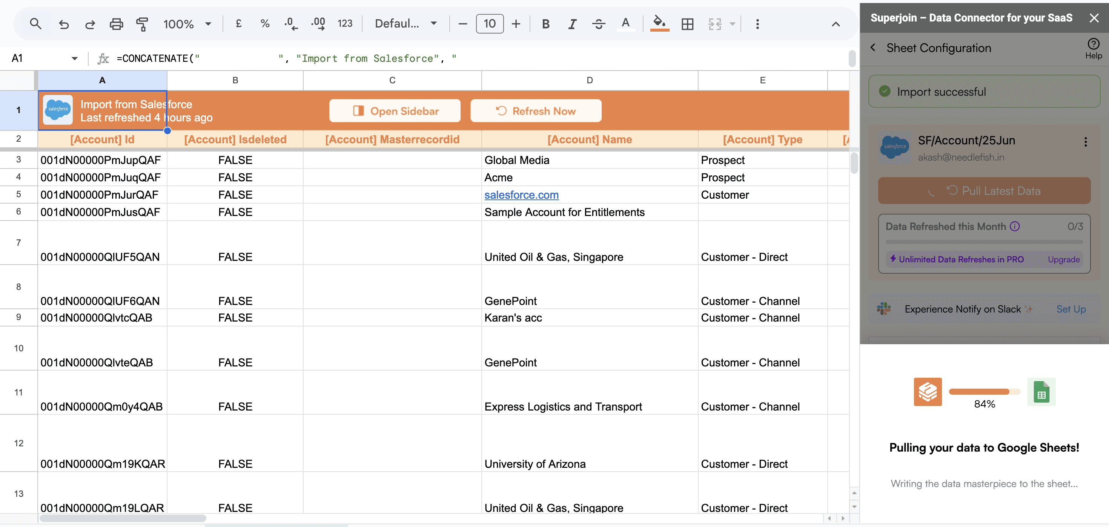
Task: Select column A header
Action: coord(103,80)
